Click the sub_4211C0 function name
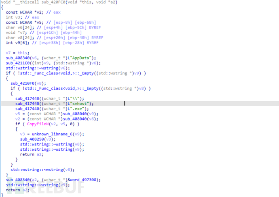This screenshot has width=279, height=197. (18, 63)
